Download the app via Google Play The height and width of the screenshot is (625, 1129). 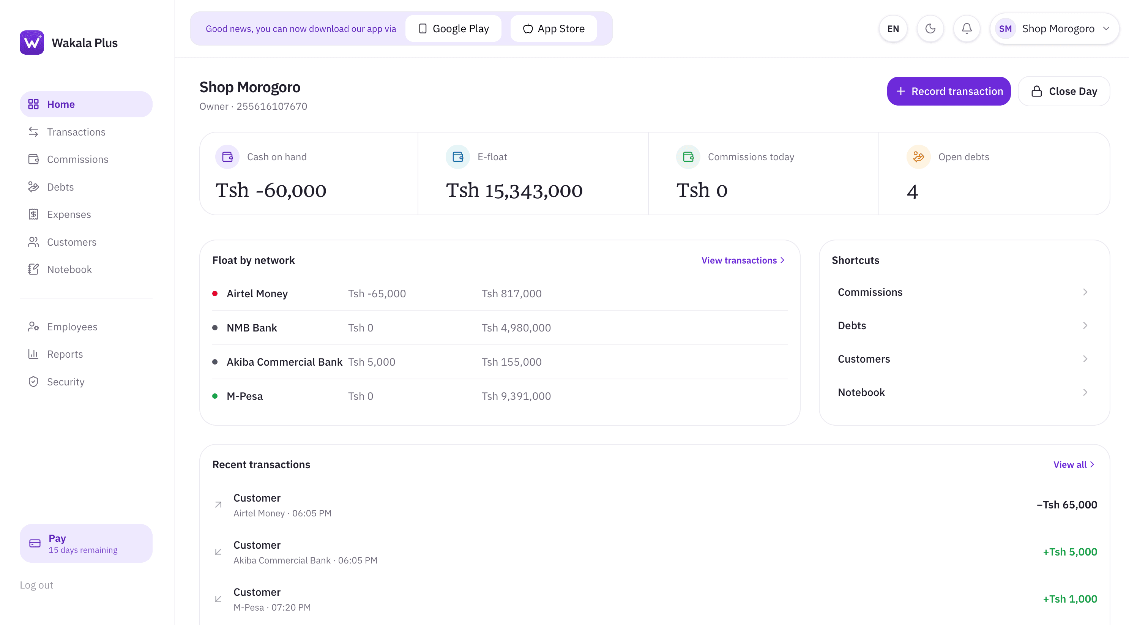(x=453, y=28)
